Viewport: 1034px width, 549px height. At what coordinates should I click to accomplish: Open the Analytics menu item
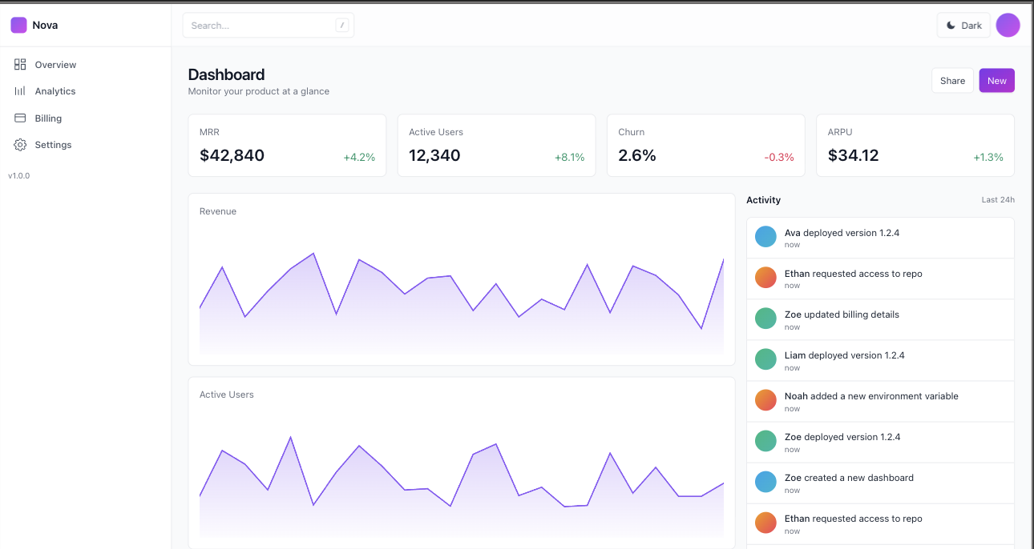click(55, 91)
